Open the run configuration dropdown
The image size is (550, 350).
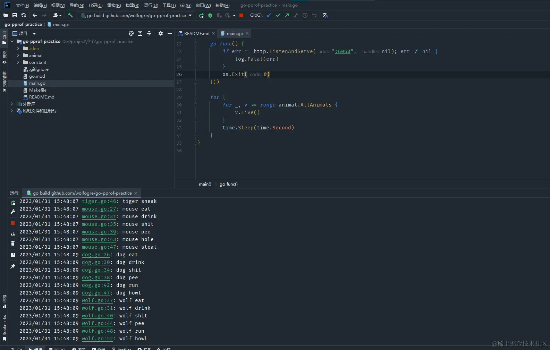coord(136,15)
